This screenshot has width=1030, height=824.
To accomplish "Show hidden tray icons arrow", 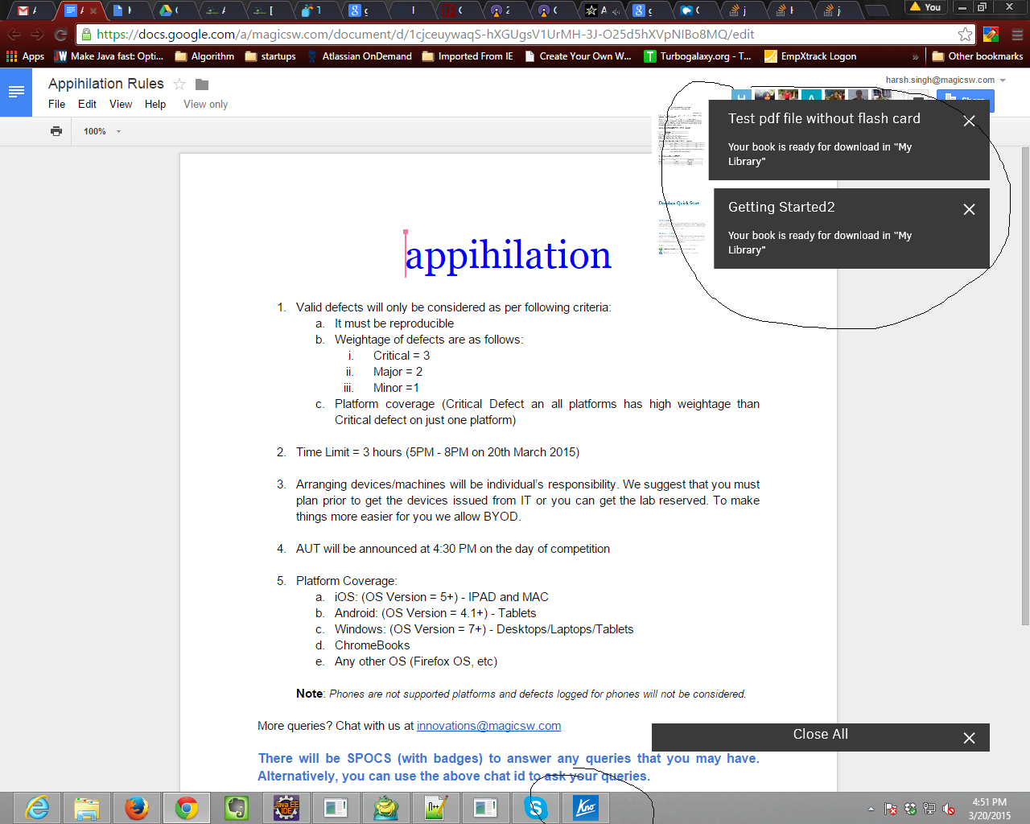I will 871,809.
